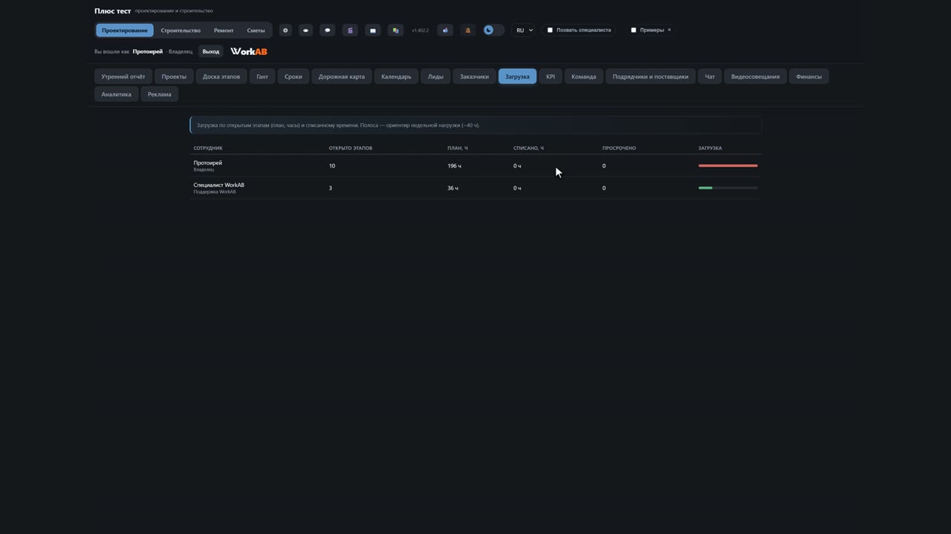Screen dimensions: 951x534
Task: Select the 'Проектирование' section button
Action: pyautogui.click(x=125, y=30)
